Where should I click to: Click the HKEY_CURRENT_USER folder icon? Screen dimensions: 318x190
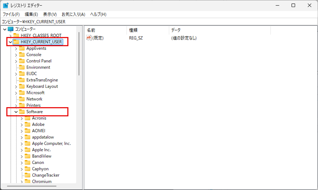coord(16,42)
